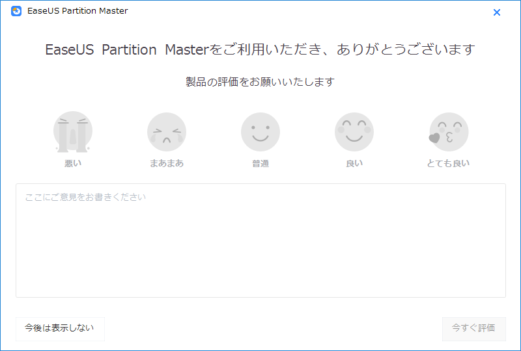
Task: Select the blushing 良い smiley face
Action: click(354, 132)
